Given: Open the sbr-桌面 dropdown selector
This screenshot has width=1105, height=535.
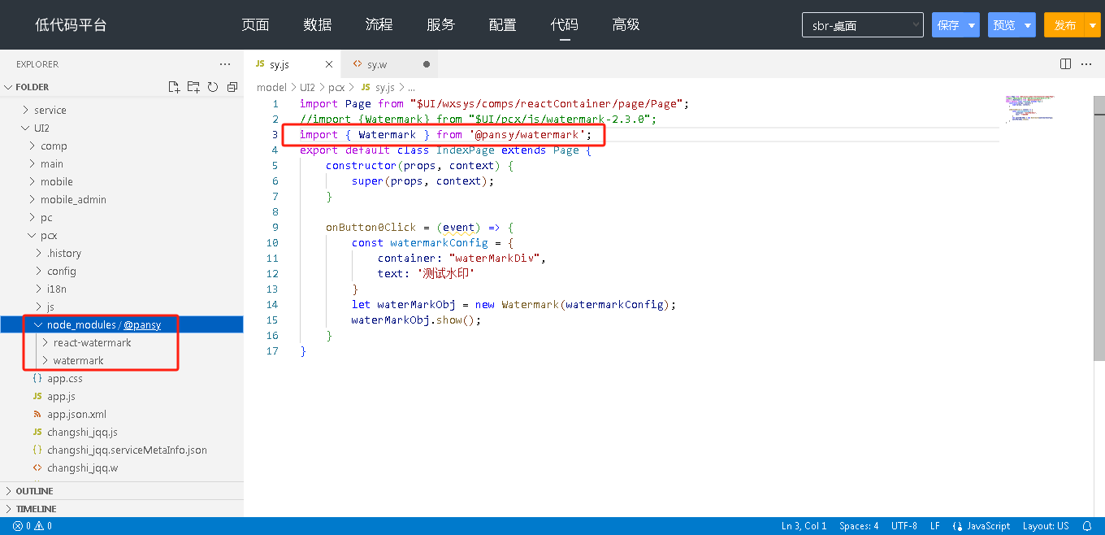Looking at the screenshot, I should pyautogui.click(x=862, y=25).
